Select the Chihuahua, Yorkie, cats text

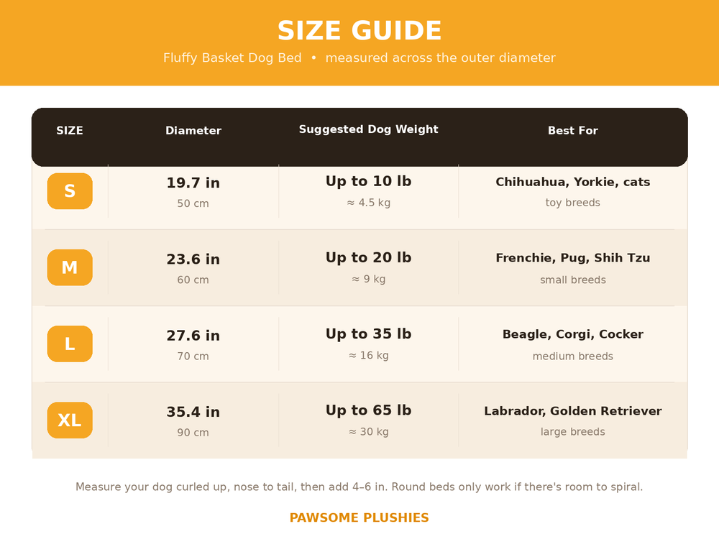[573, 182]
